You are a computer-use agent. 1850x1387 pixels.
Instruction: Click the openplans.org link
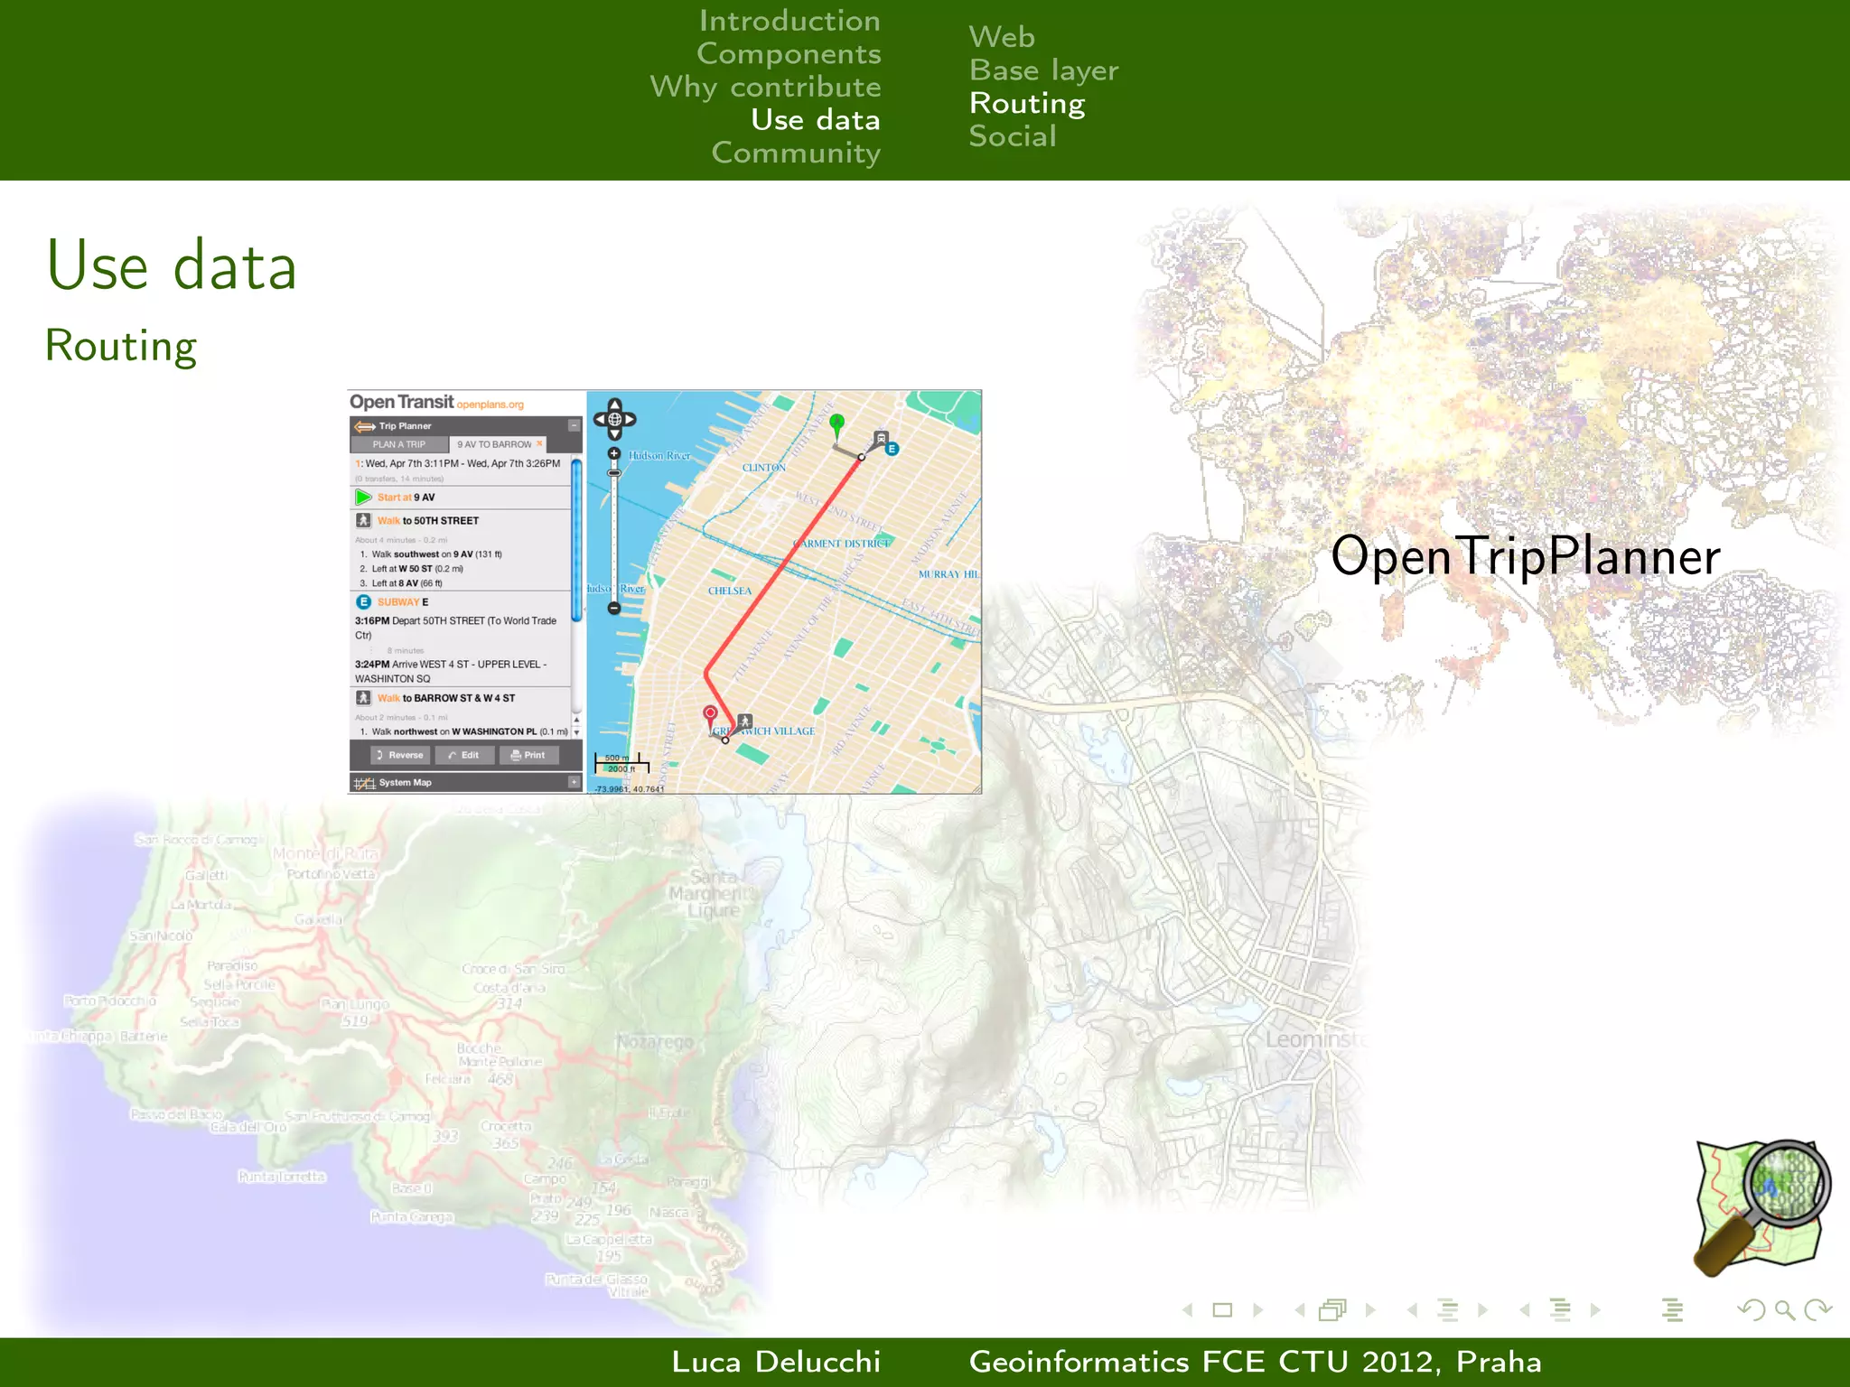tap(490, 405)
